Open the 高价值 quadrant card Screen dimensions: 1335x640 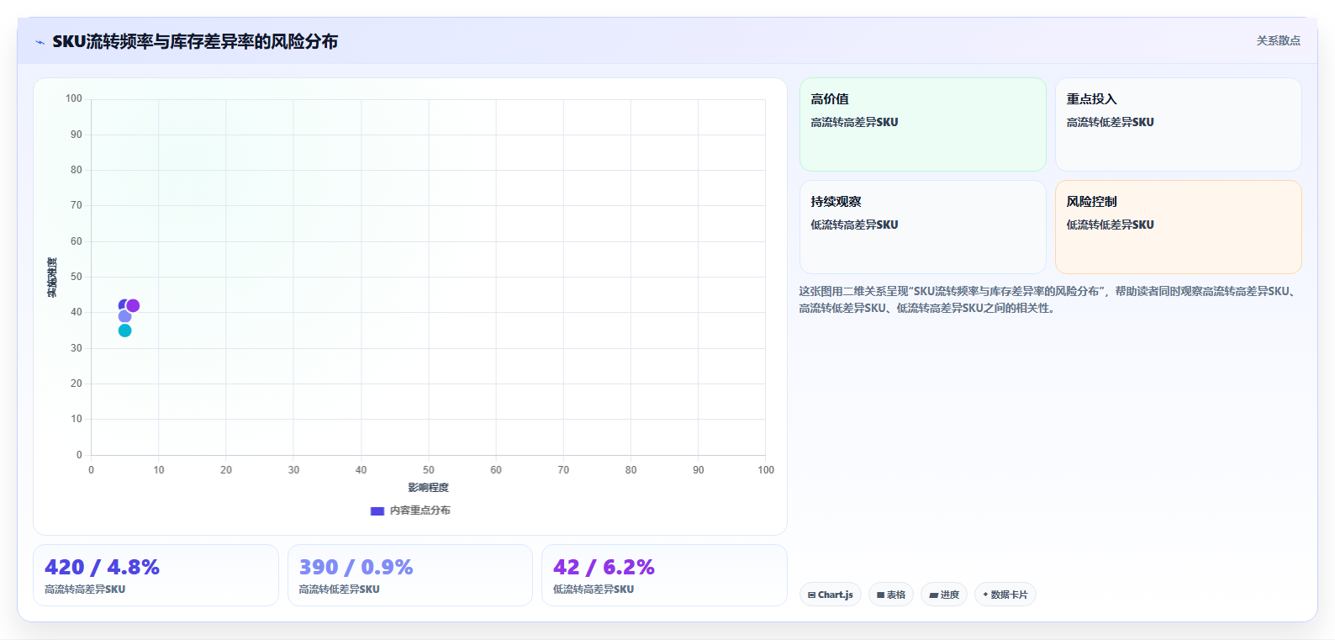922,124
